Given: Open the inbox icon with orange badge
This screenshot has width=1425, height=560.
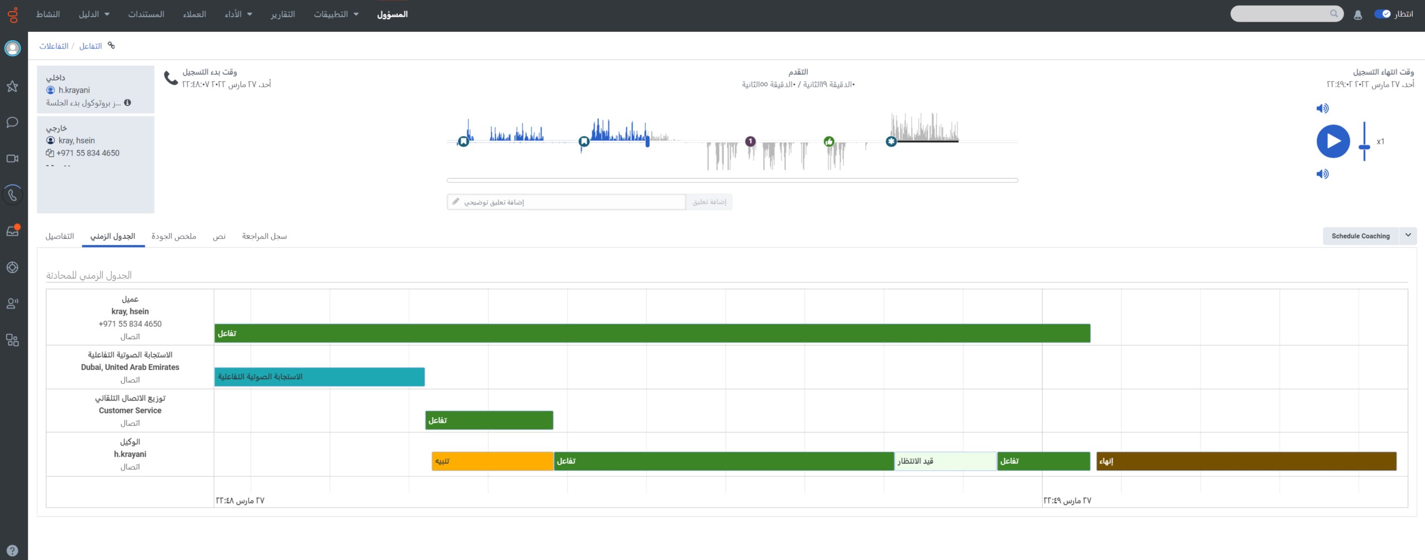Looking at the screenshot, I should 12,231.
